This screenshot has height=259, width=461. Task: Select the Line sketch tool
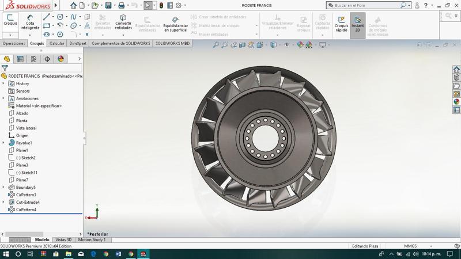pyautogui.click(x=47, y=17)
